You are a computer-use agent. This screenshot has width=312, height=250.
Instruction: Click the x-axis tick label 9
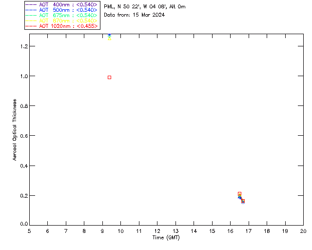point(102,231)
